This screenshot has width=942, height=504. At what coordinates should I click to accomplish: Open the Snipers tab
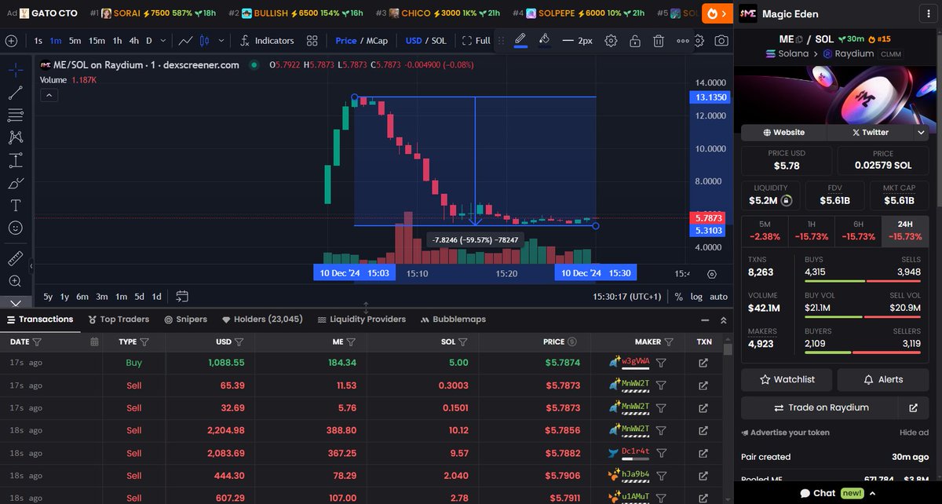[x=186, y=320]
